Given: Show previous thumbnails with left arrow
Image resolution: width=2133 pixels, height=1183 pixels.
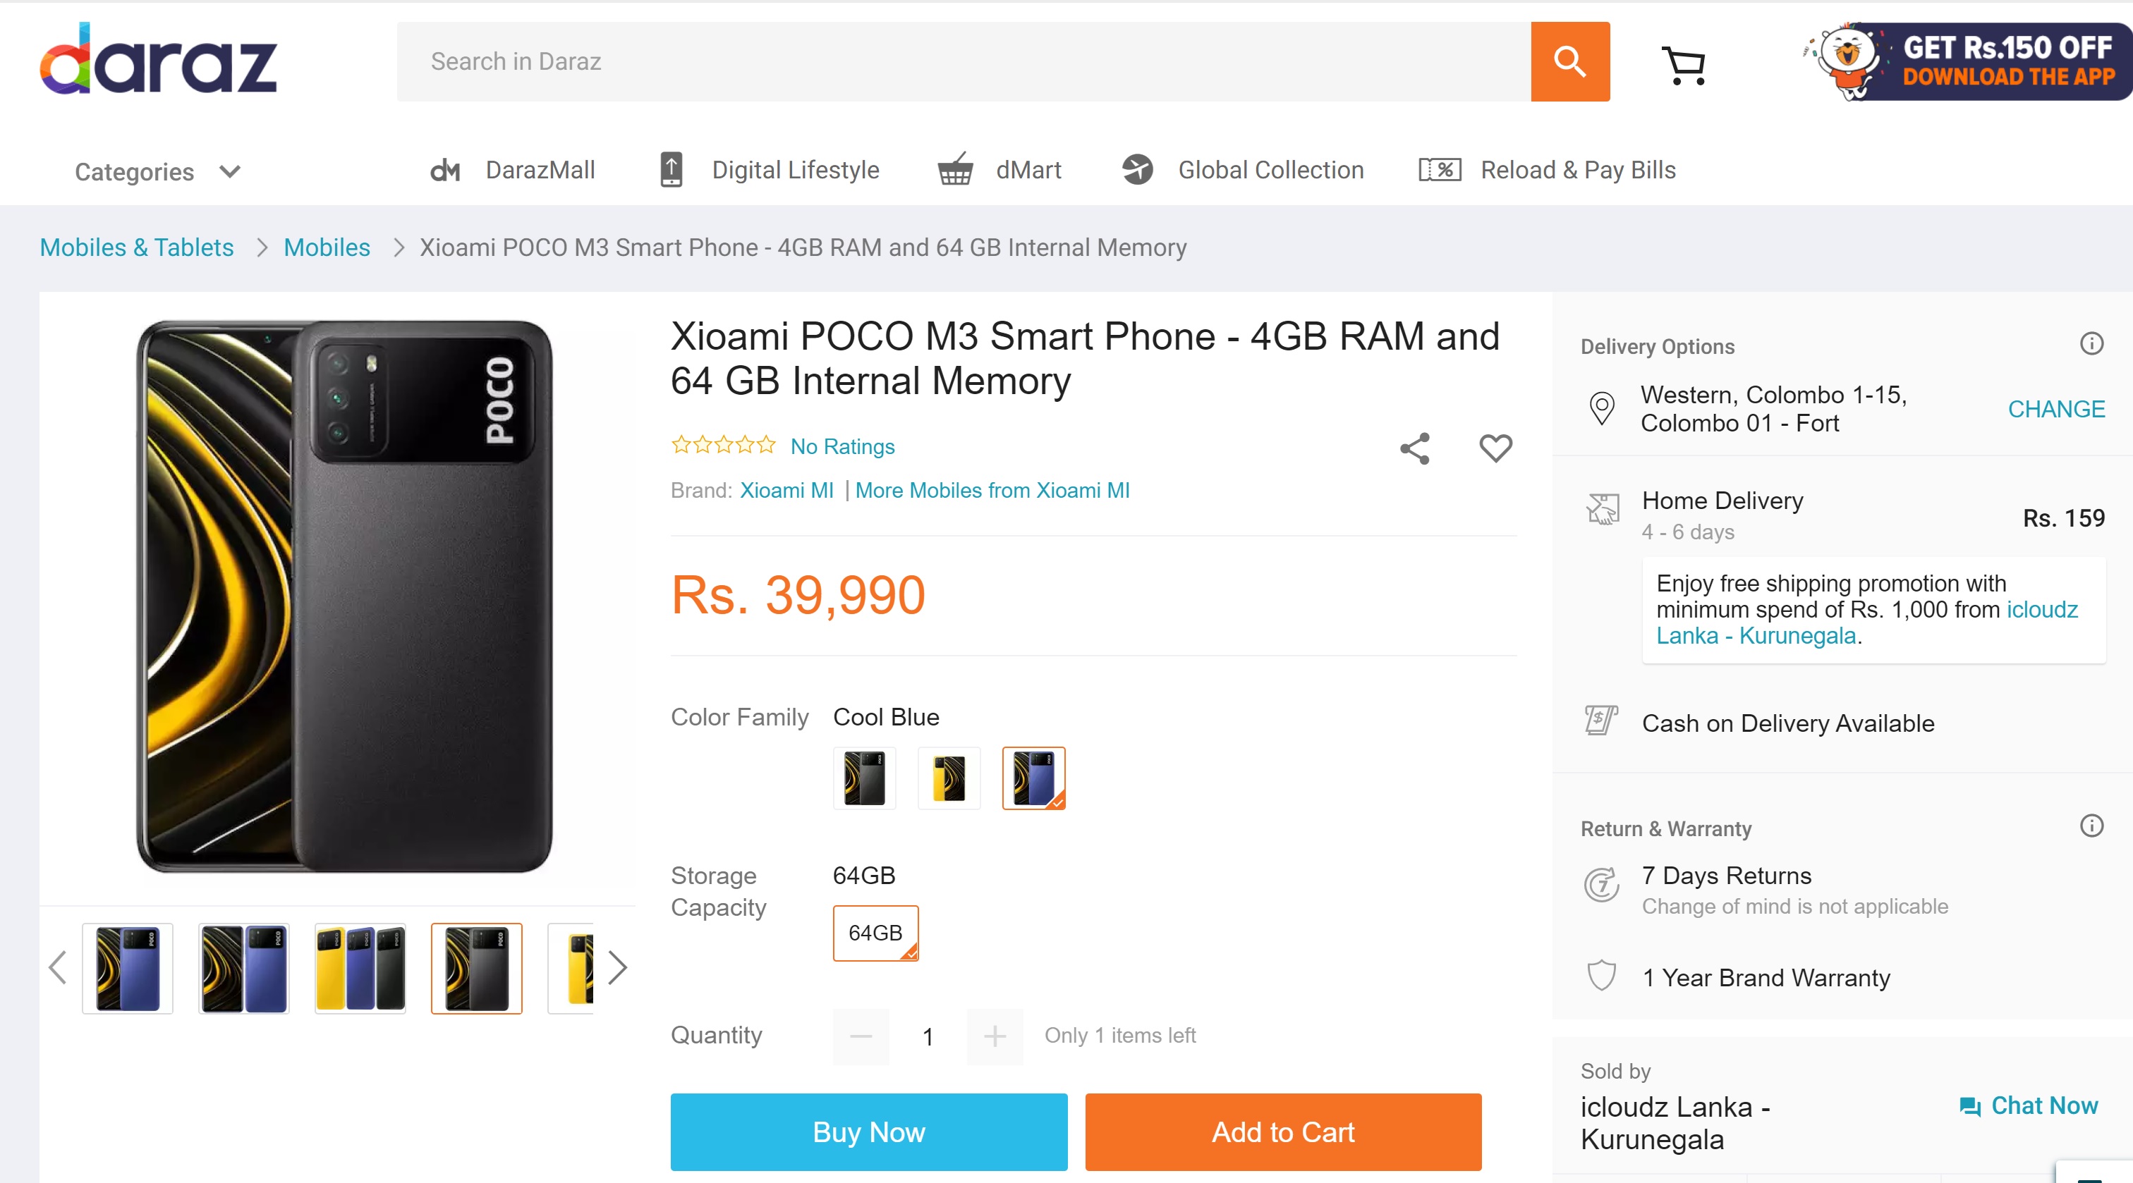Looking at the screenshot, I should click(x=57, y=966).
